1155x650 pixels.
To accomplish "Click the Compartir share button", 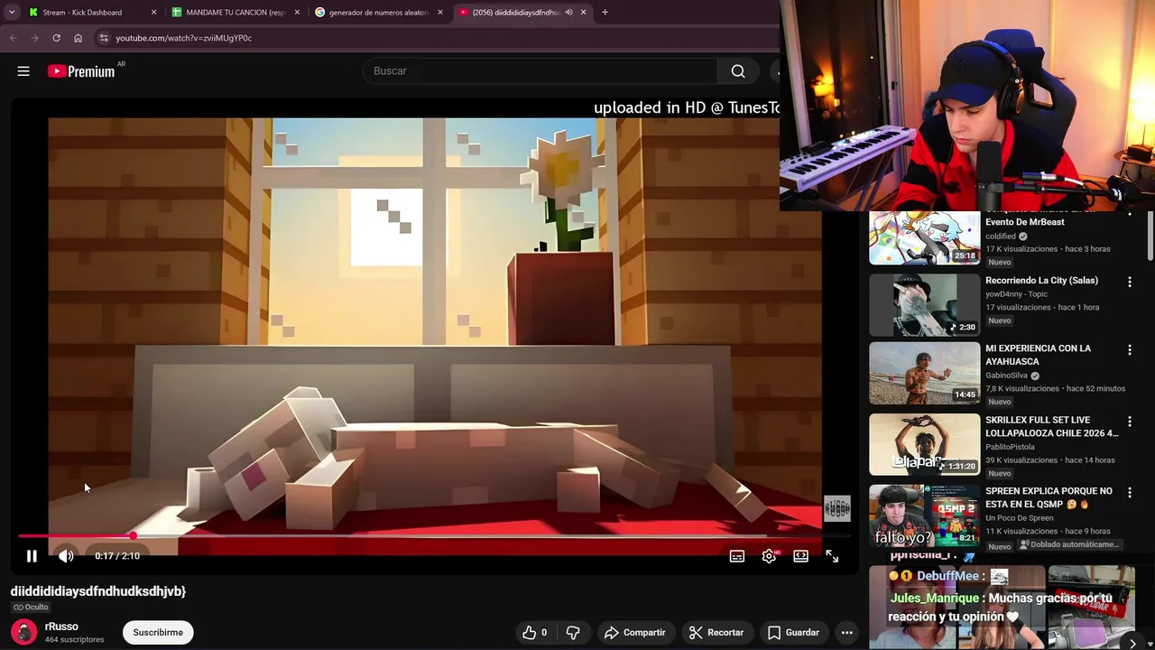I will [635, 633].
